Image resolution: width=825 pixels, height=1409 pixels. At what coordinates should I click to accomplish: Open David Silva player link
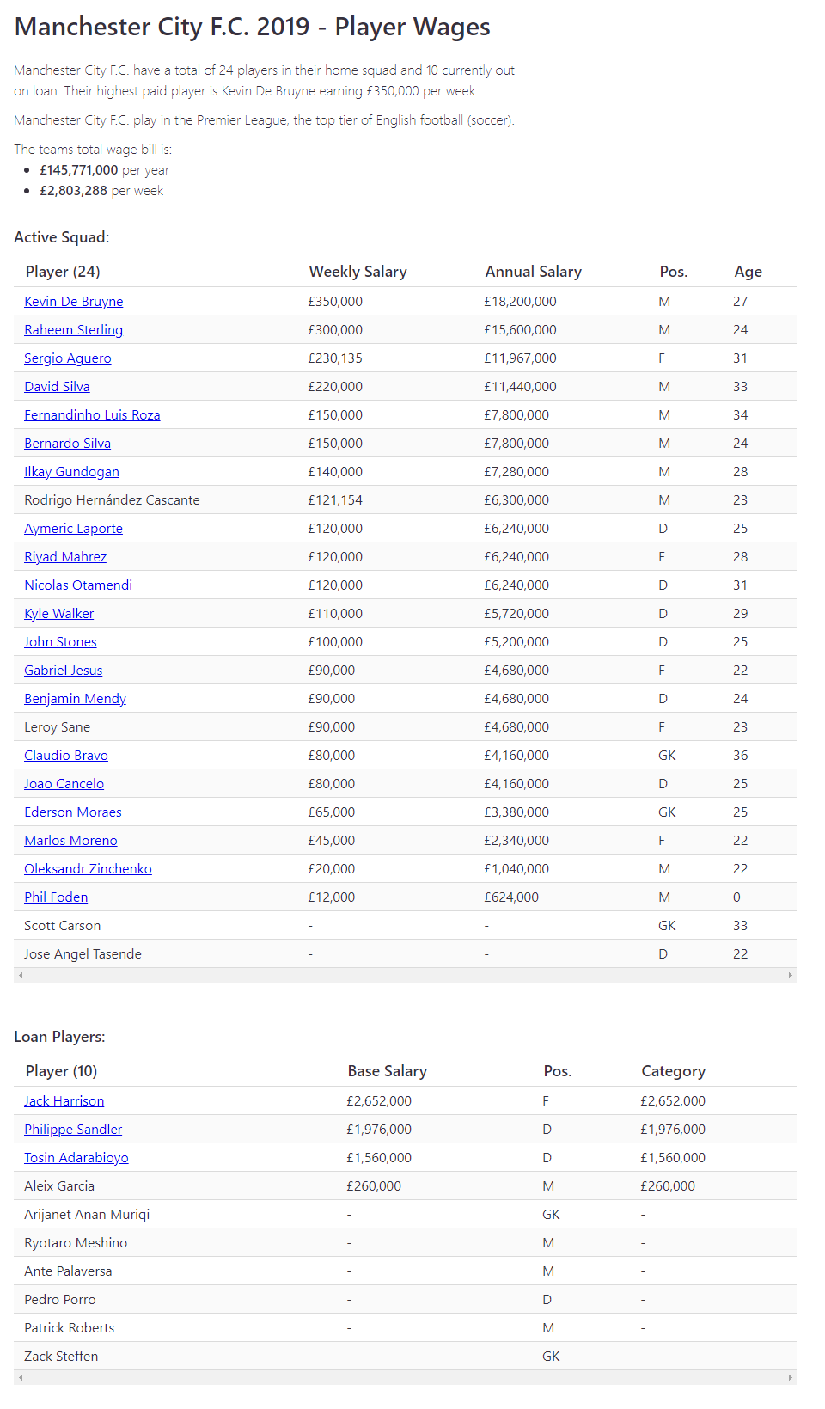point(57,387)
